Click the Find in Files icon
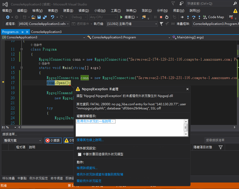The height and width of the screenshot is (189, 239). (x=144, y=17)
